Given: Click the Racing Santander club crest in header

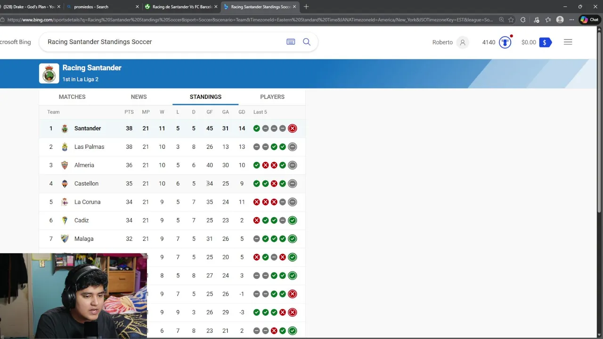Looking at the screenshot, I should 49,73.
